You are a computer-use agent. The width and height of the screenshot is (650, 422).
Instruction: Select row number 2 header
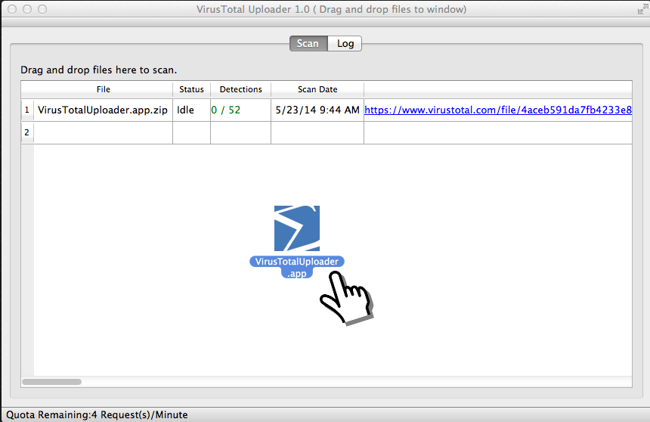click(x=27, y=132)
